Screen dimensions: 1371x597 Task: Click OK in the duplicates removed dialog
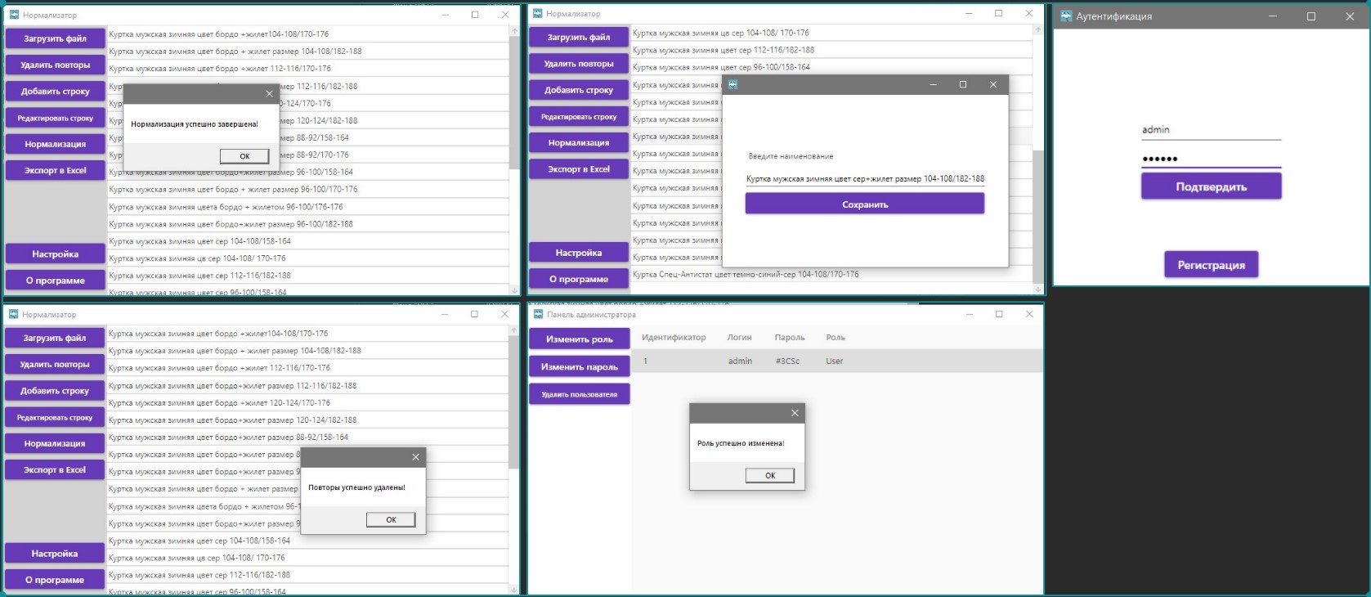click(391, 519)
